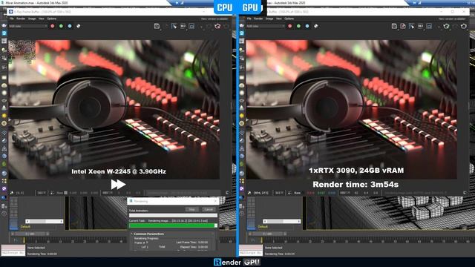
Task: Click save image icon in GPU frame buffer
Action: click(x=394, y=27)
